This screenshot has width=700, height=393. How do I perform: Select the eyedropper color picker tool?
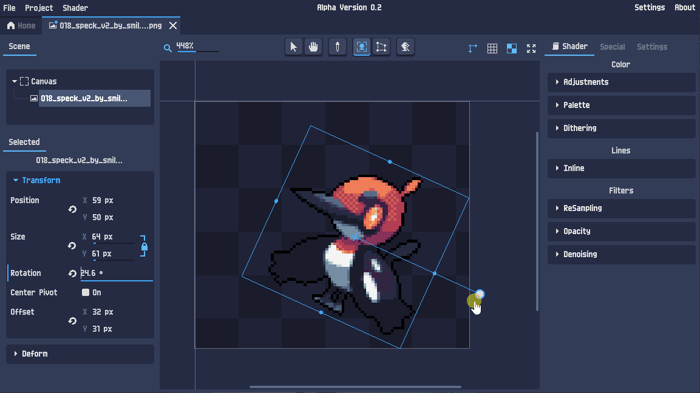(x=338, y=47)
